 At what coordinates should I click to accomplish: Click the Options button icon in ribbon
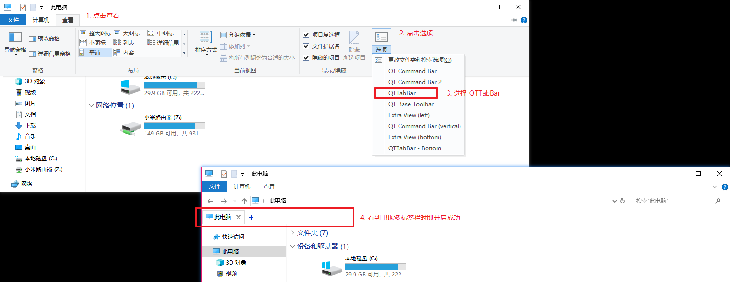point(381,37)
